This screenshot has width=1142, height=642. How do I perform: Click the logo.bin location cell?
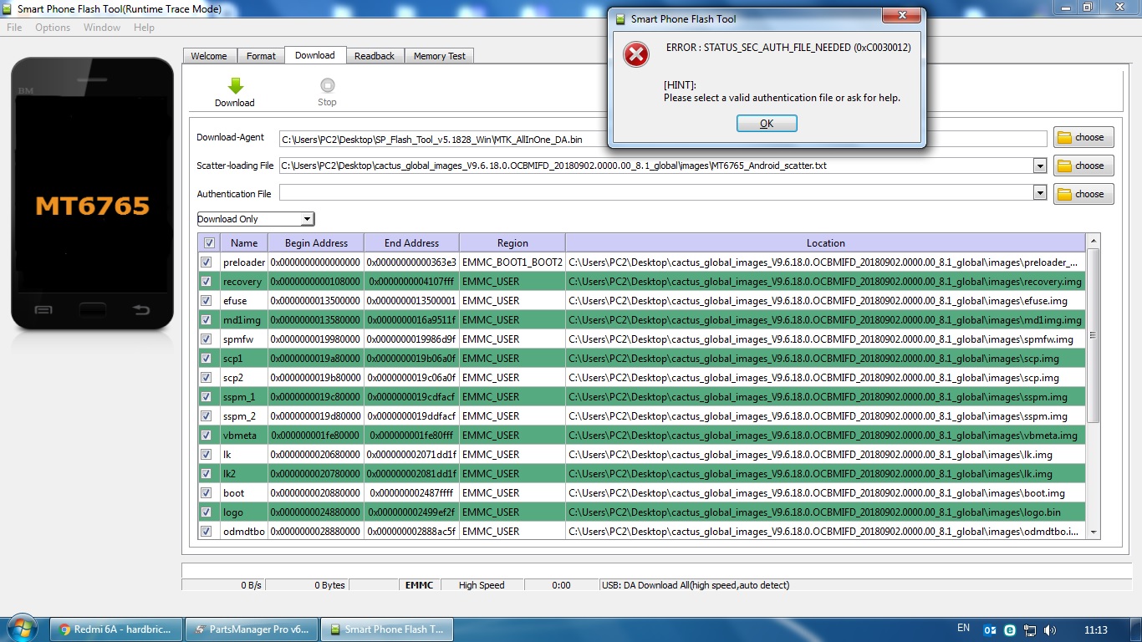(x=826, y=512)
